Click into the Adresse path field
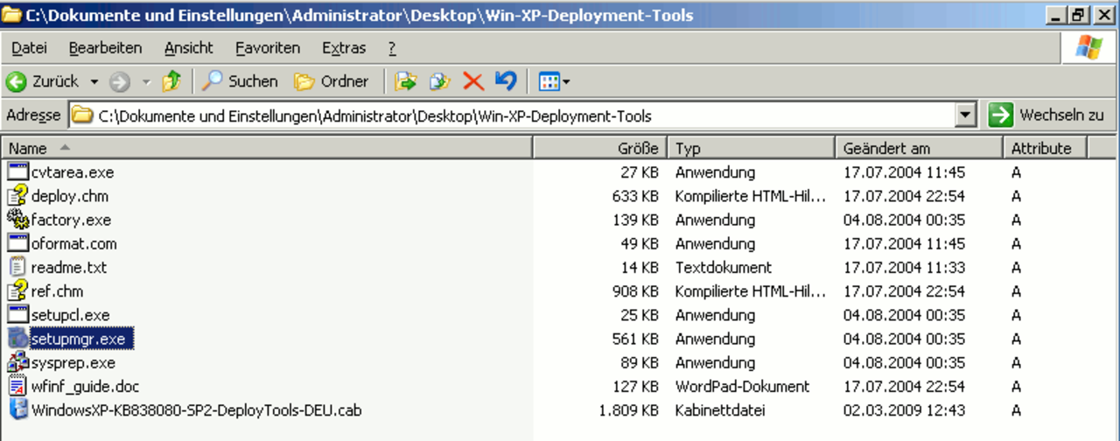Image resolution: width=1120 pixels, height=441 pixels. (522, 115)
